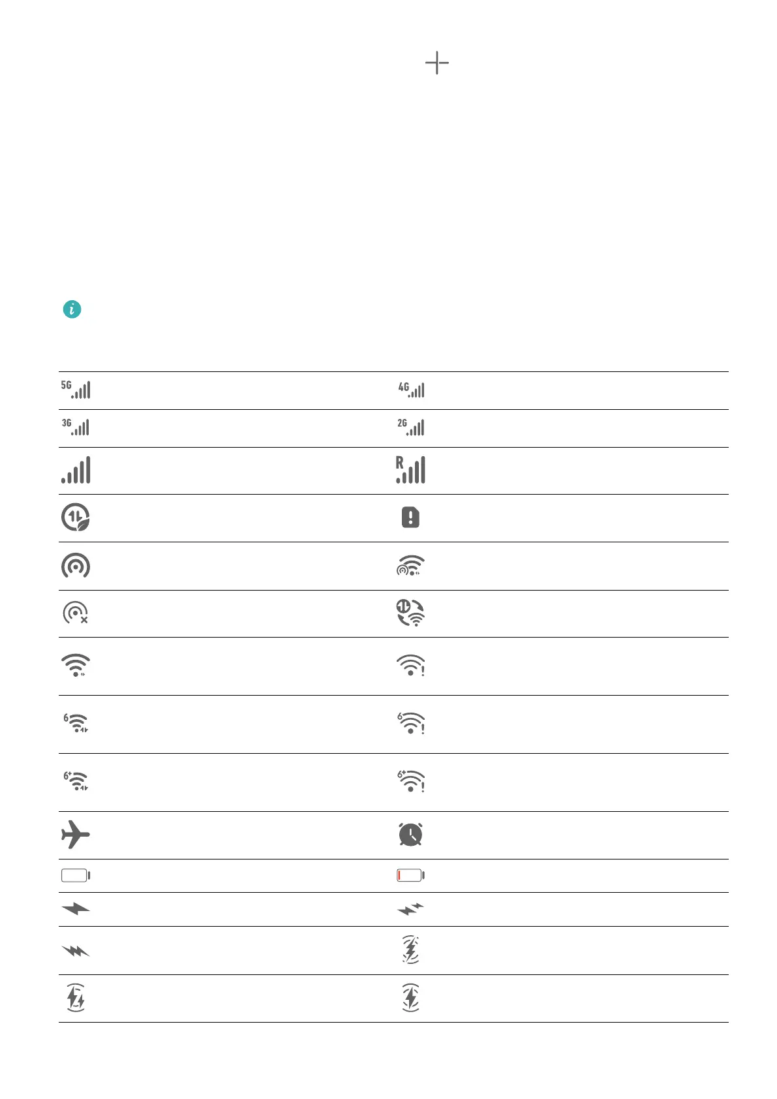Click the low battery red icon
The width and height of the screenshot is (777, 1099).
[411, 875]
